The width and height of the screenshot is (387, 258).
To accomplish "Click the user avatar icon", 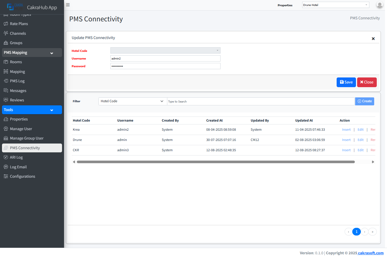I will pyautogui.click(x=379, y=5).
